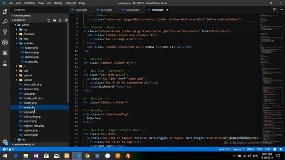Open the editor More Actions menu
Image resolution: width=285 pixels, height=160 pixels.
pos(281,10)
